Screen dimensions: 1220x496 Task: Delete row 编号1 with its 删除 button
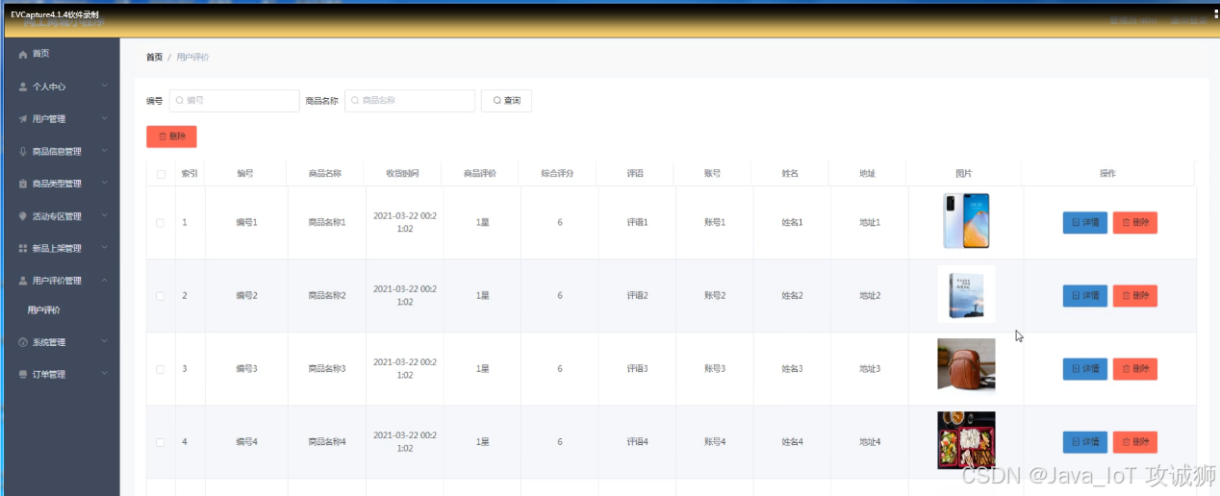1135,223
